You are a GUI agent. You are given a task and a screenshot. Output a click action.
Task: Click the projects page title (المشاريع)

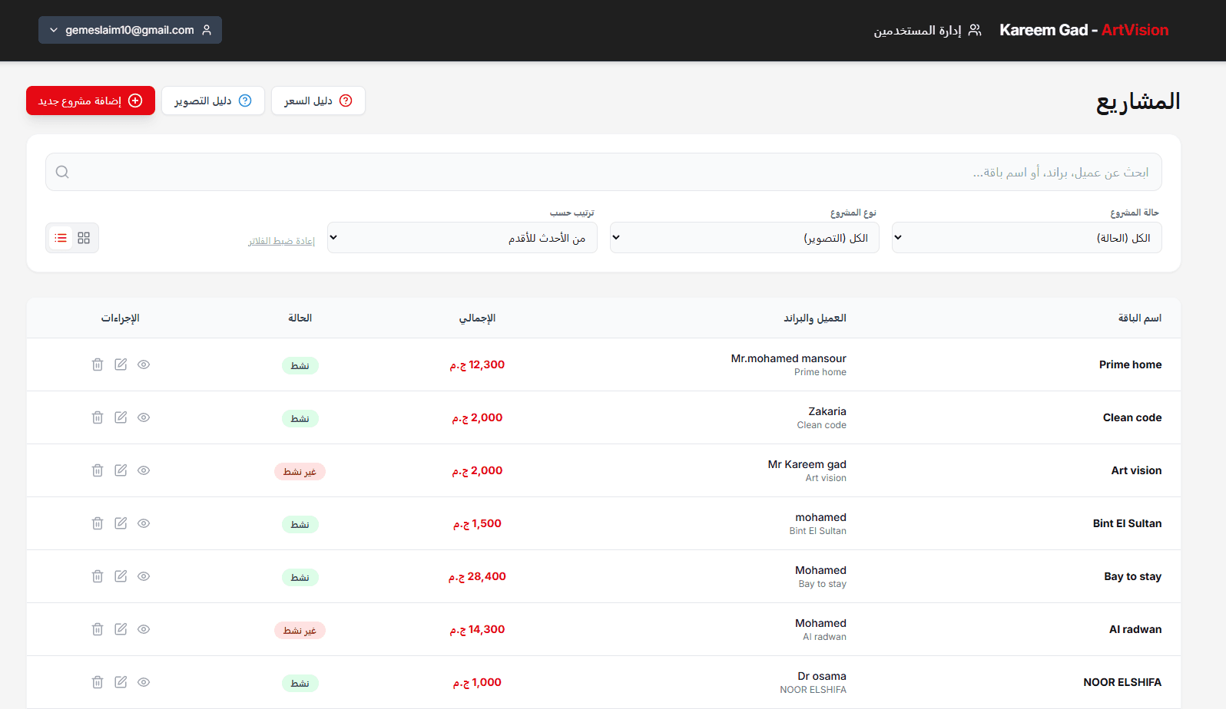tap(1138, 102)
